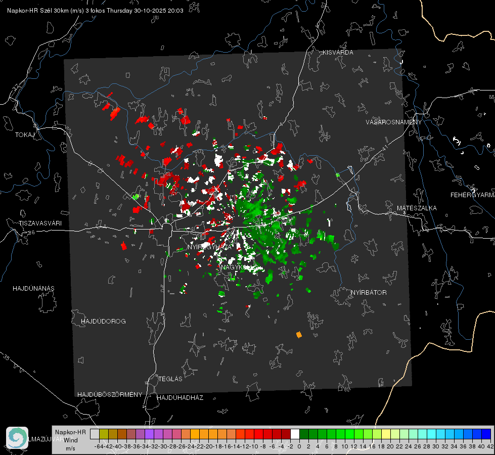Click the isolated orange radar echo
The width and height of the screenshot is (495, 455).
point(299,335)
